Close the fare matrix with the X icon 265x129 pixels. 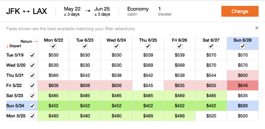[x=257, y=28]
